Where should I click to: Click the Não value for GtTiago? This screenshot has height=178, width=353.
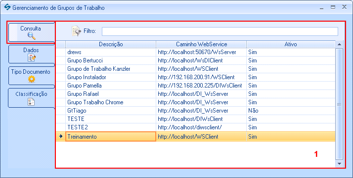click(253, 111)
